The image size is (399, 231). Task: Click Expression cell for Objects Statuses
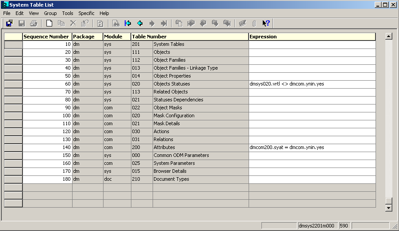[x=311, y=84]
